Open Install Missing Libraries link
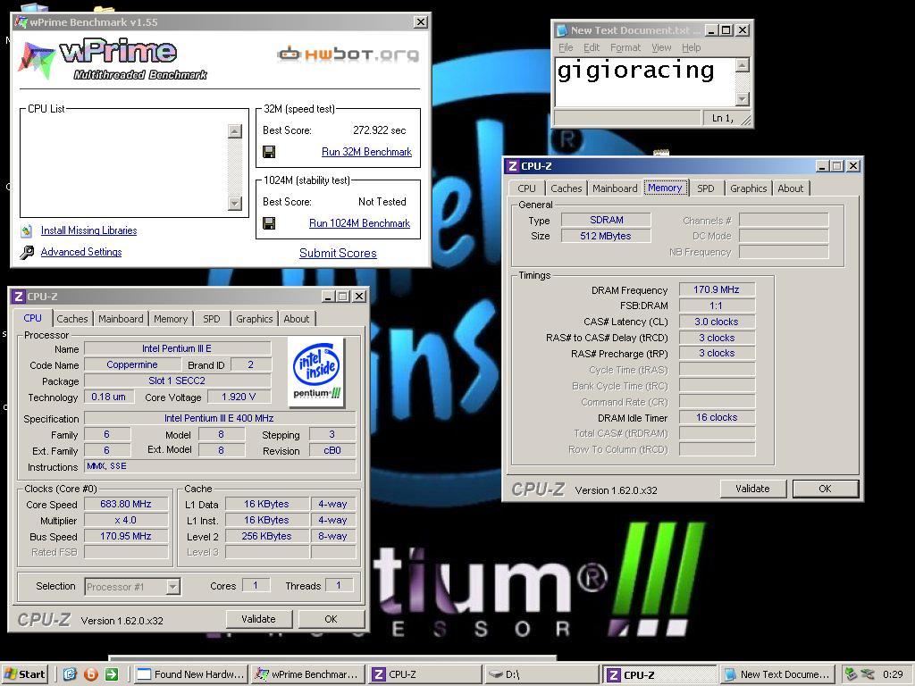 coord(88,230)
